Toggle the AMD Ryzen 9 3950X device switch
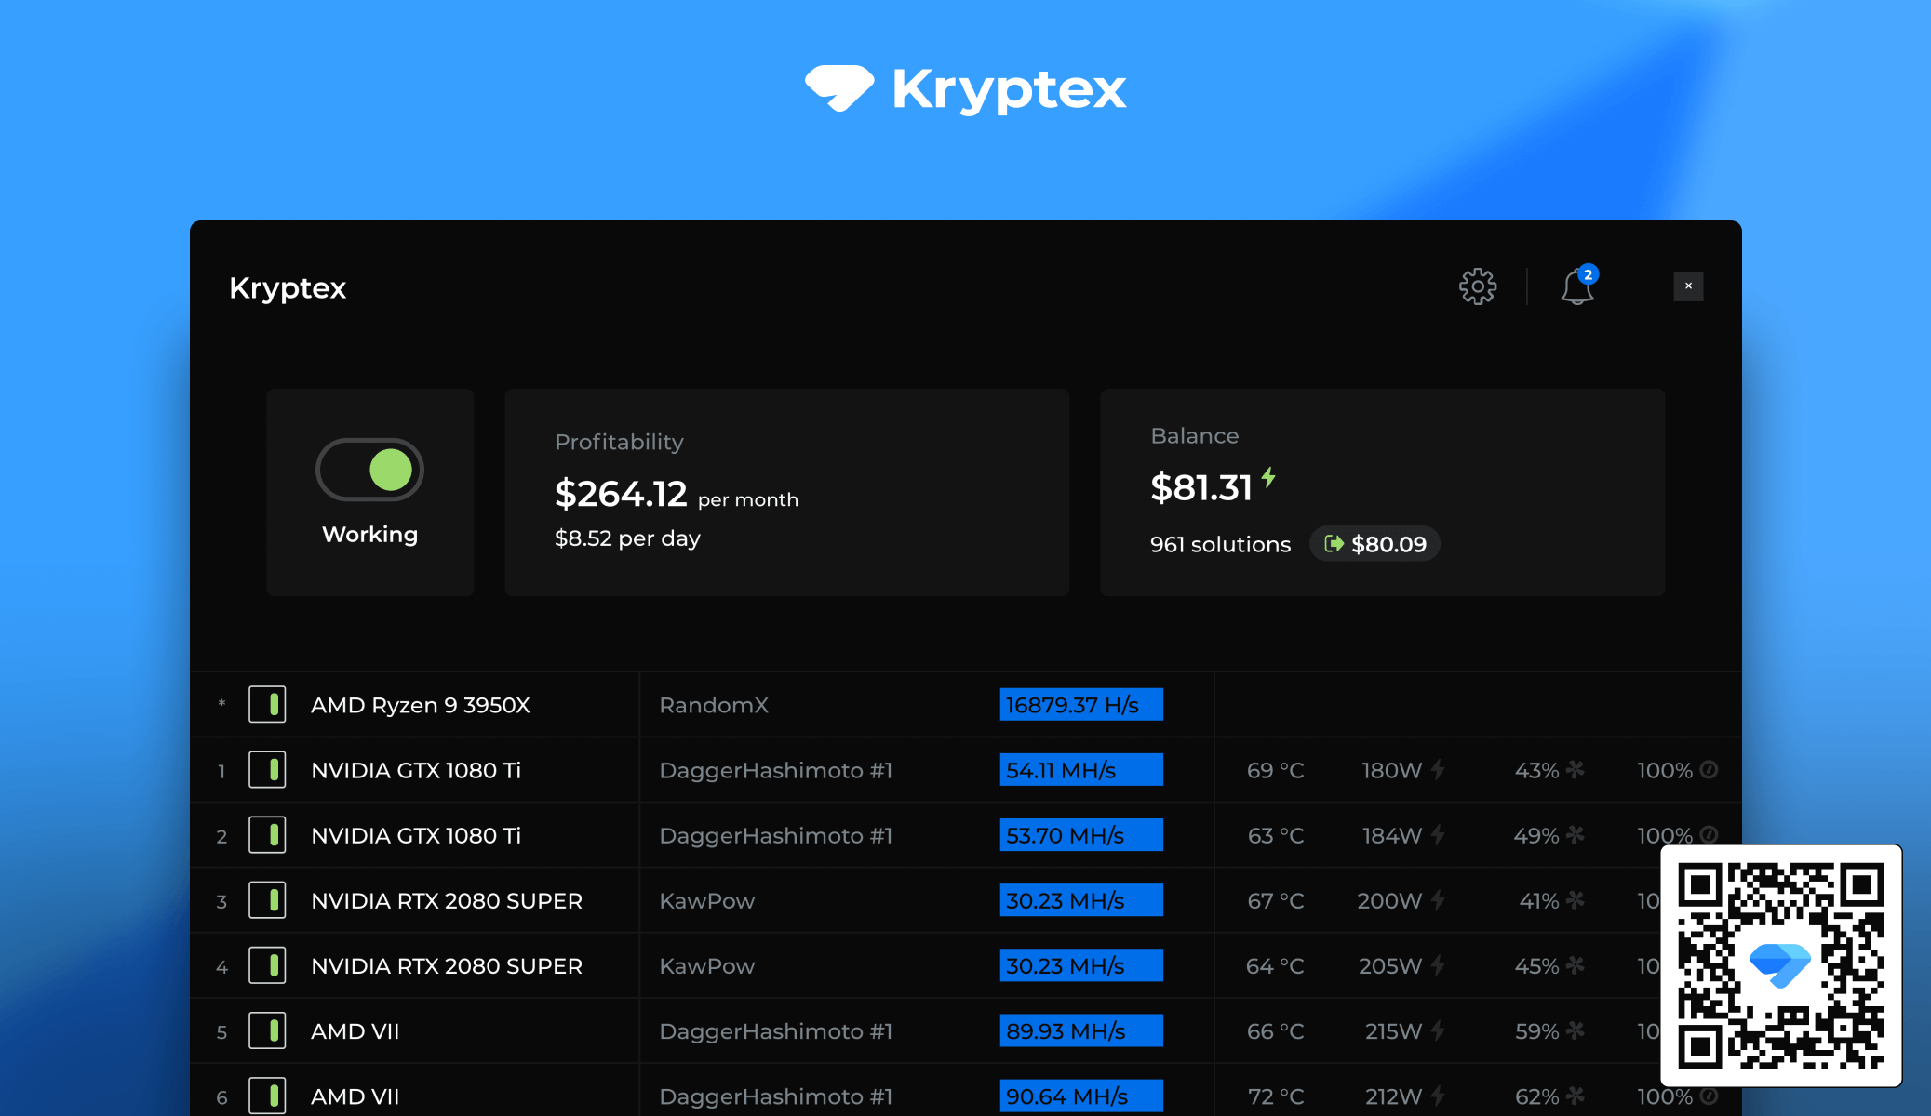The height and width of the screenshot is (1116, 1931). [x=267, y=705]
